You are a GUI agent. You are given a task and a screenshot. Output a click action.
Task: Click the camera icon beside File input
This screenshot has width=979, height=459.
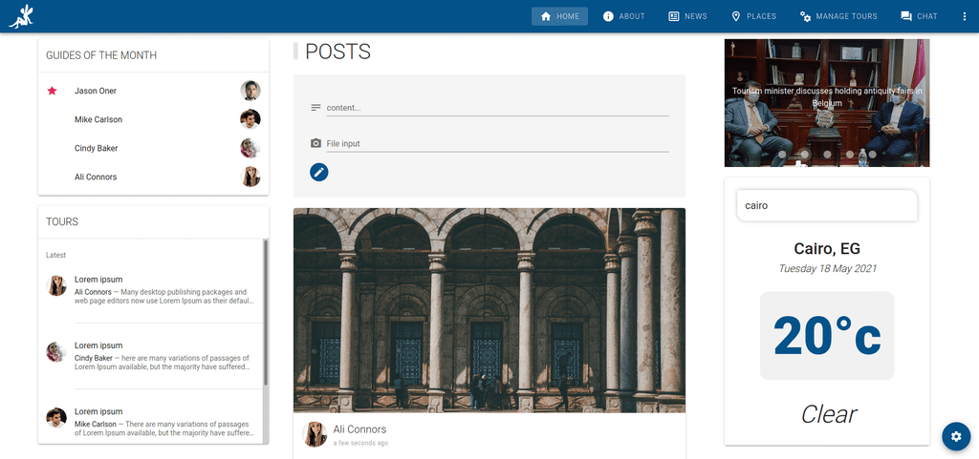(315, 143)
